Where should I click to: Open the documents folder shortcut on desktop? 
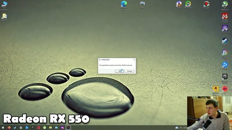(4, 17)
